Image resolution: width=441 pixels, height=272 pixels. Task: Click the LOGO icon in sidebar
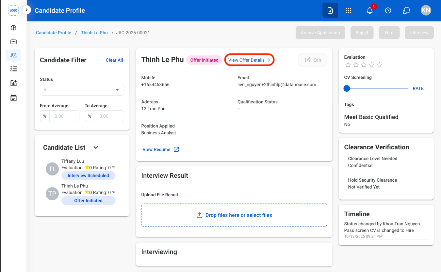click(x=13, y=10)
